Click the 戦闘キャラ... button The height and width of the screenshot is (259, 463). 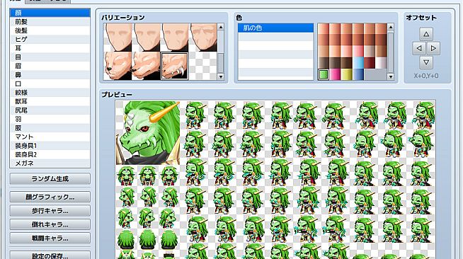click(x=50, y=238)
